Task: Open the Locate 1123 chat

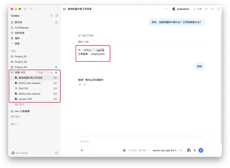Action: 35,99
